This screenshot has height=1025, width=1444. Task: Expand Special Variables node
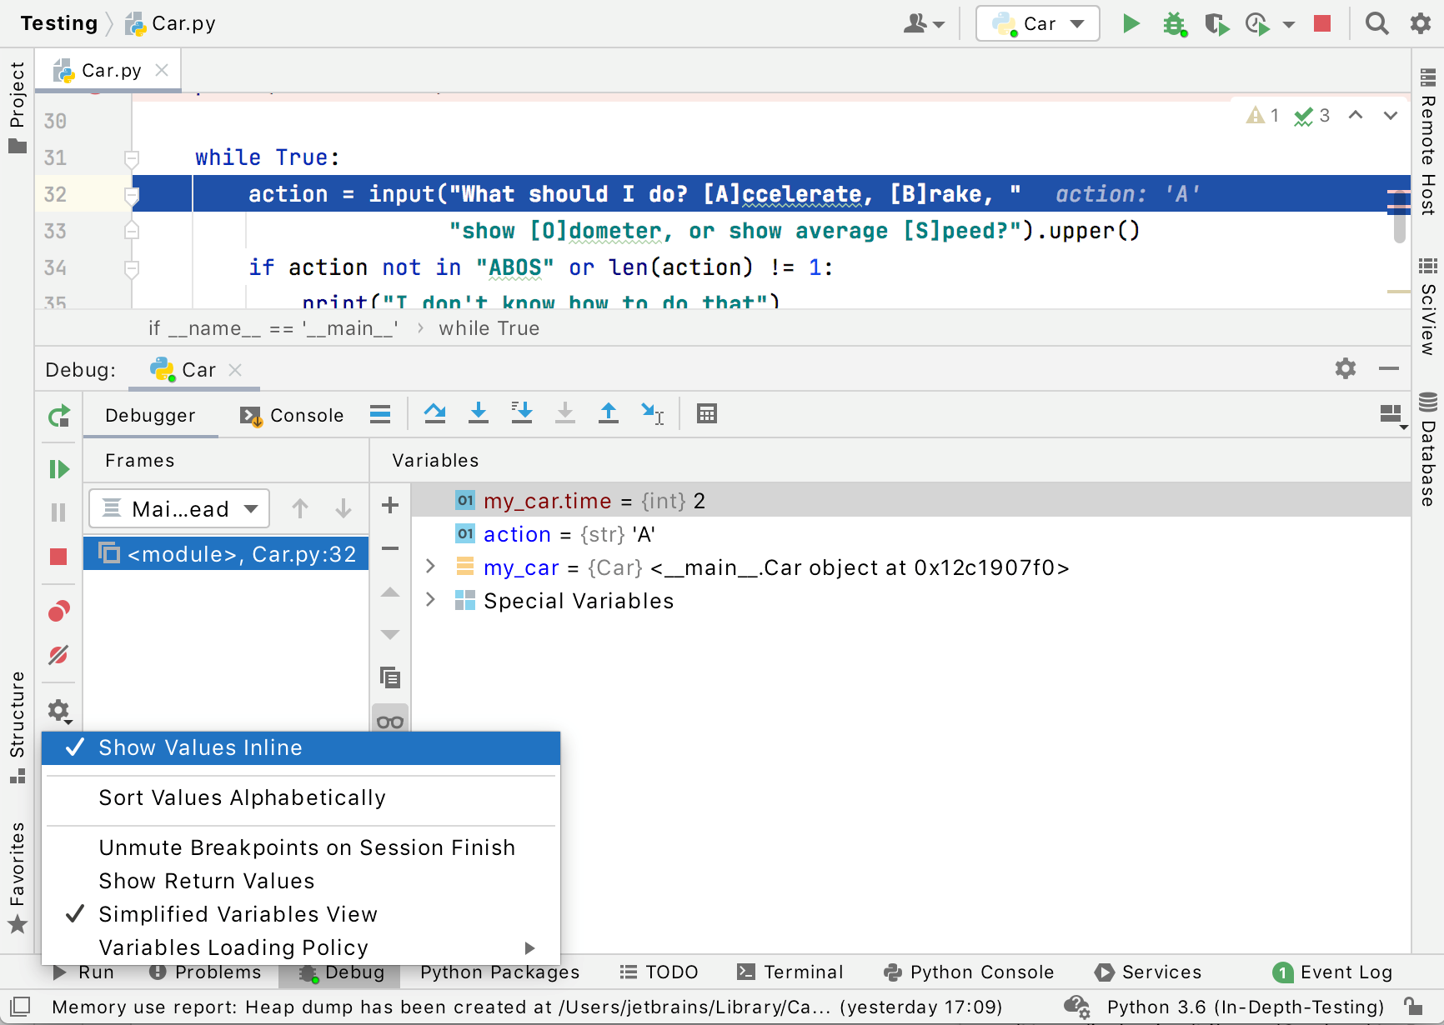(431, 600)
